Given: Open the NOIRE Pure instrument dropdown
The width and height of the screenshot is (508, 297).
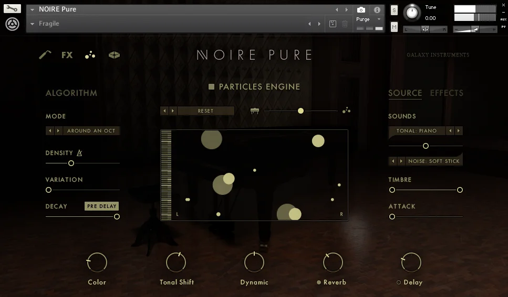Looking at the screenshot, I should tap(32, 10).
